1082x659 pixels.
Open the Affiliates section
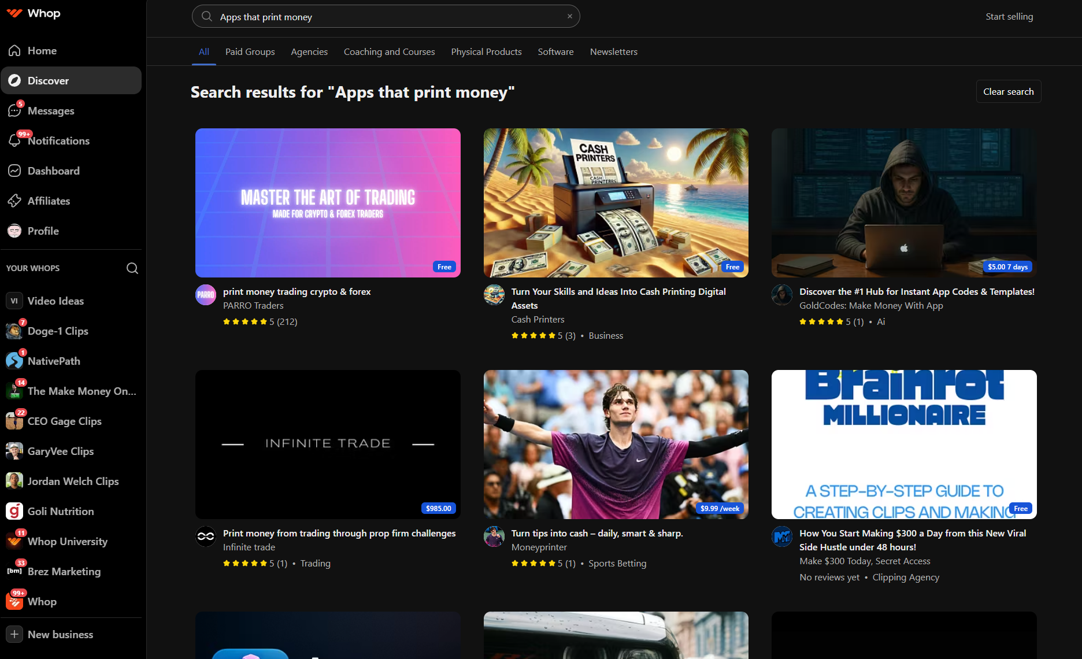pyautogui.click(x=49, y=201)
